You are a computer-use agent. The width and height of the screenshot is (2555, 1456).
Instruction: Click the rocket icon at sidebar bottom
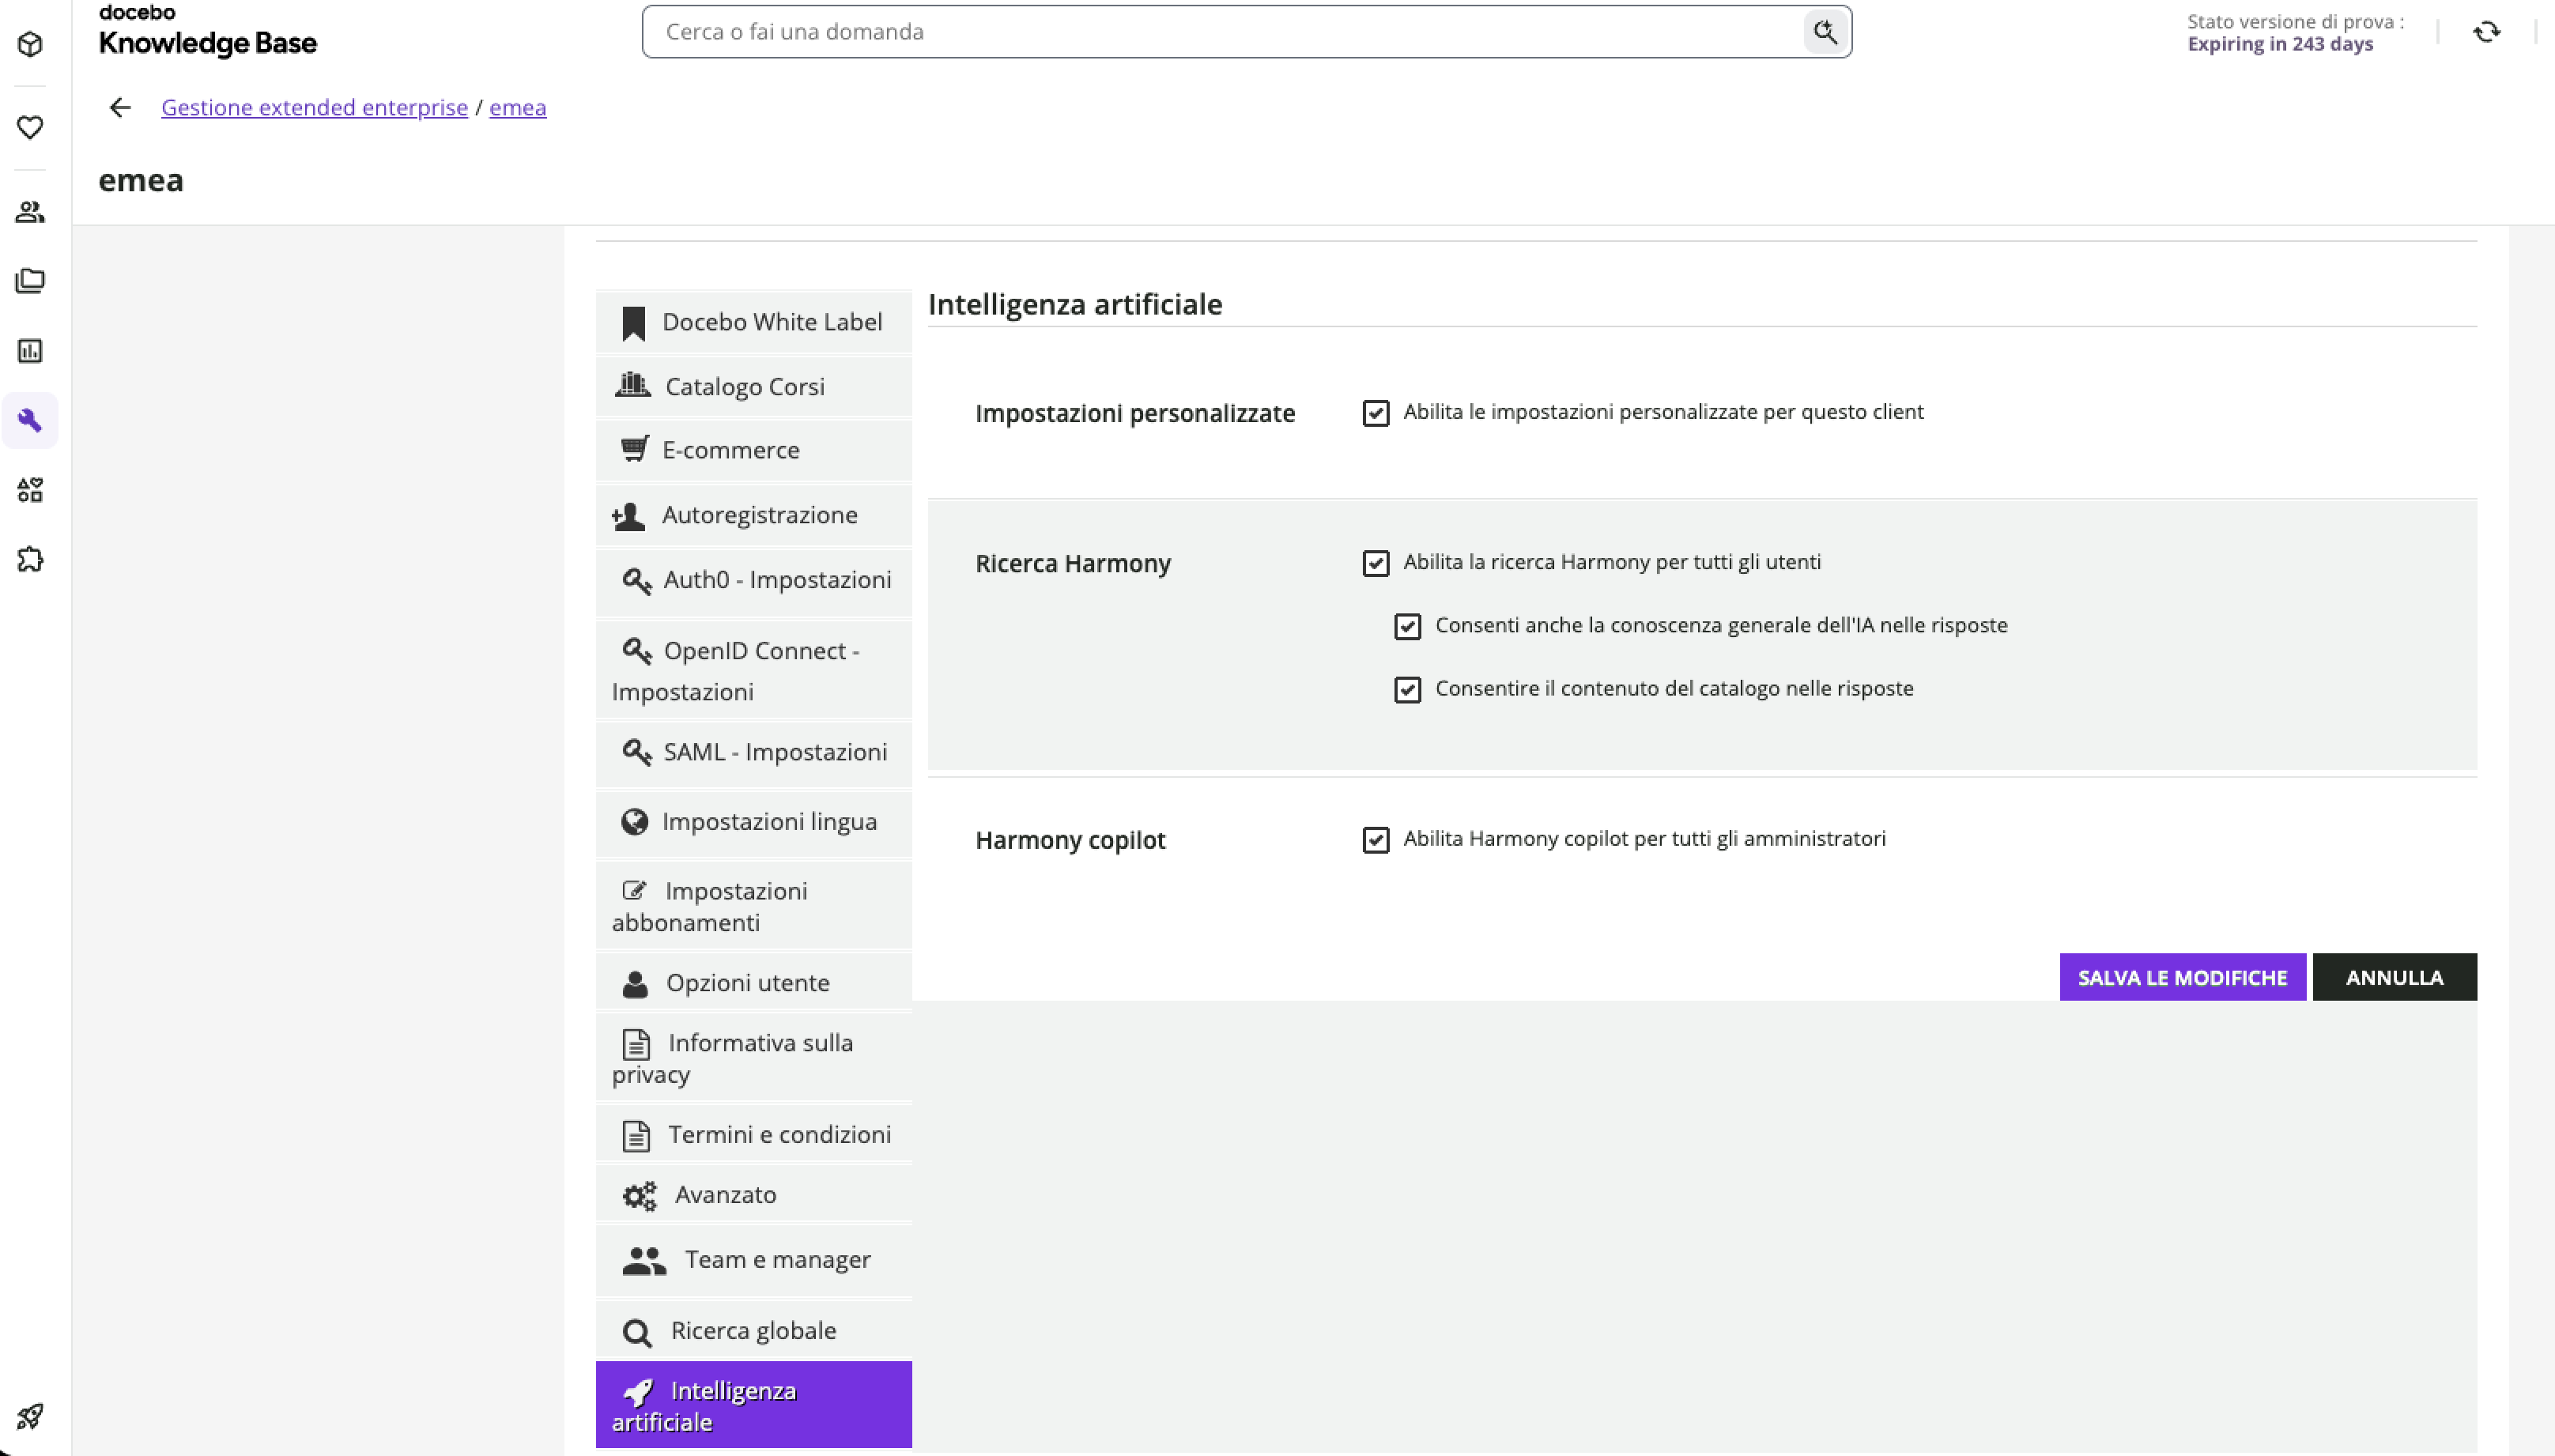click(x=30, y=1416)
